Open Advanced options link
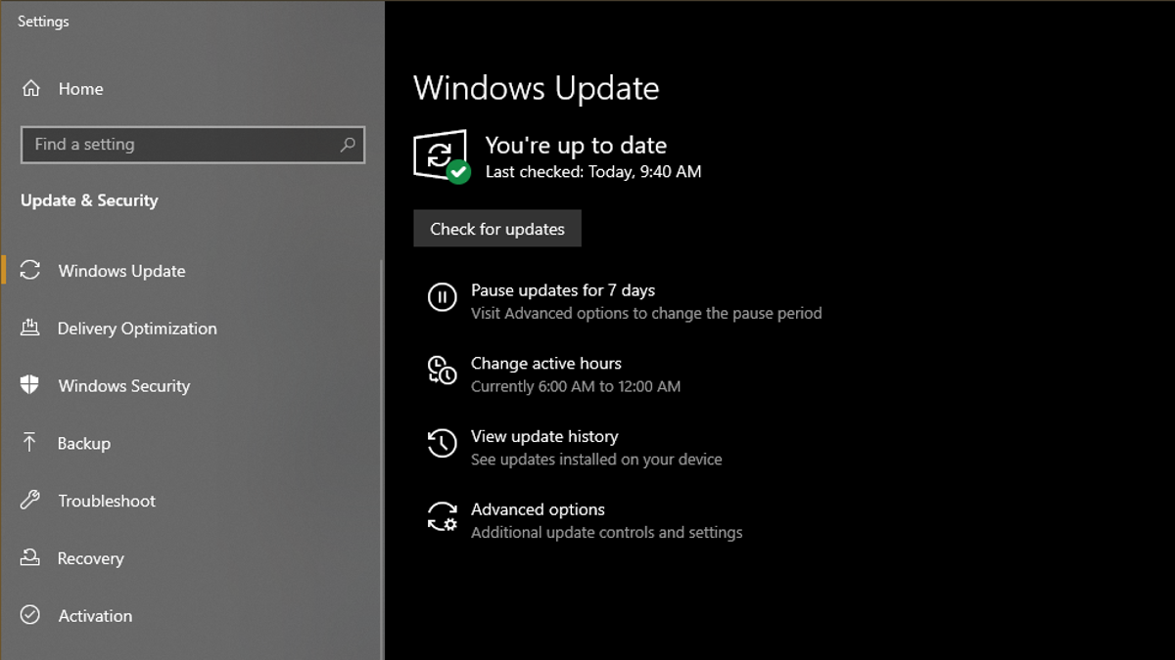Screen dimensions: 1175x660 pos(538,509)
